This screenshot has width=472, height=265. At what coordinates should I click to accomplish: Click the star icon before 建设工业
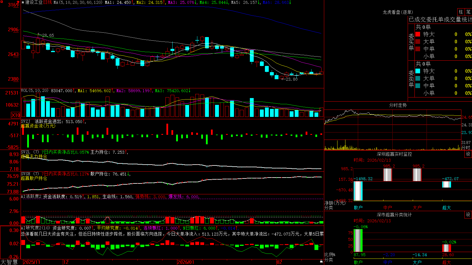23,2
